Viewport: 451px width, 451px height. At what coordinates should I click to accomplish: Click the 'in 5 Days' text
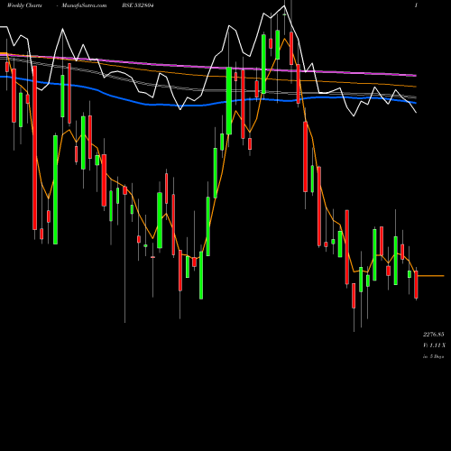pos(434,356)
